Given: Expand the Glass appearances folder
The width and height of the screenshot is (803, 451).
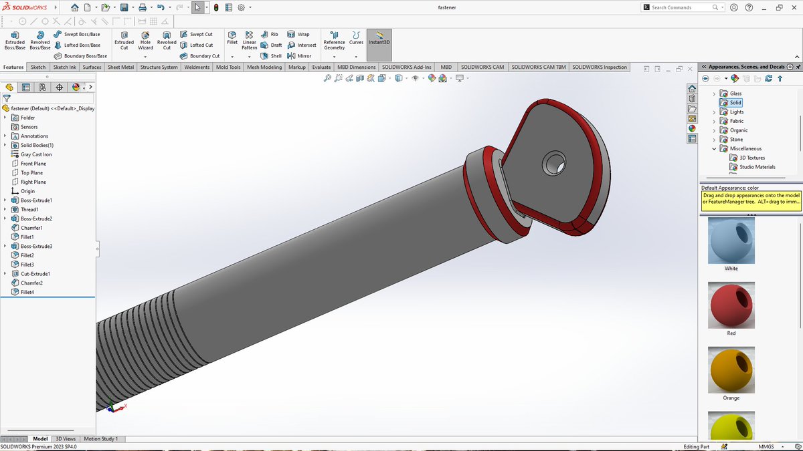Looking at the screenshot, I should tap(714, 94).
